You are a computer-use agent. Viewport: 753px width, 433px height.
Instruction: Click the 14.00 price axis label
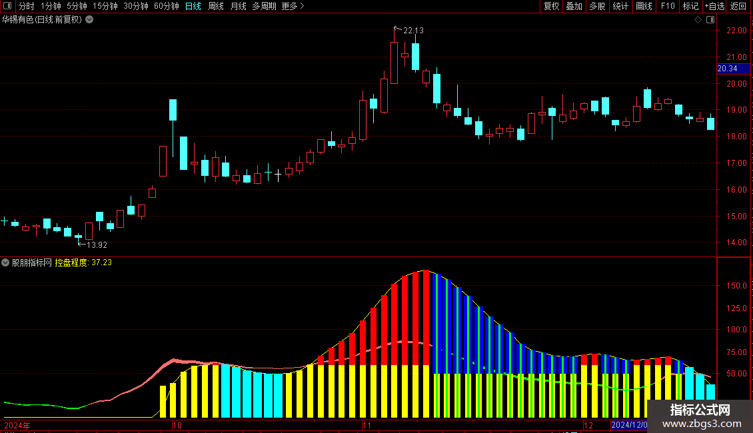coord(736,242)
